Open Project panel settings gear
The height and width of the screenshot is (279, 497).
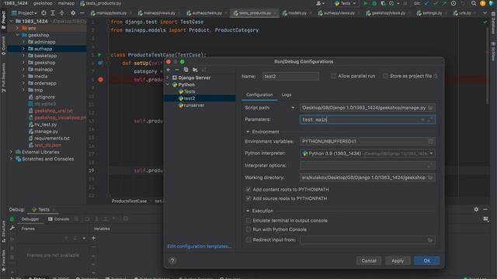pyautogui.click(x=73, y=13)
